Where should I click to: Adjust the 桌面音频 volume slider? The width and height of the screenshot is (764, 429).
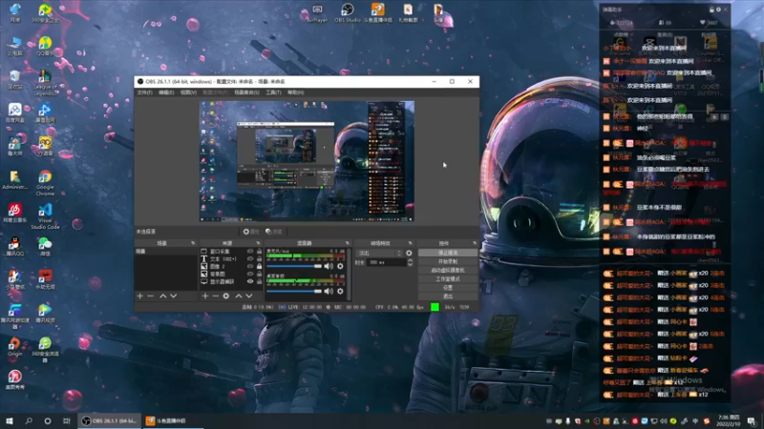tap(294, 291)
